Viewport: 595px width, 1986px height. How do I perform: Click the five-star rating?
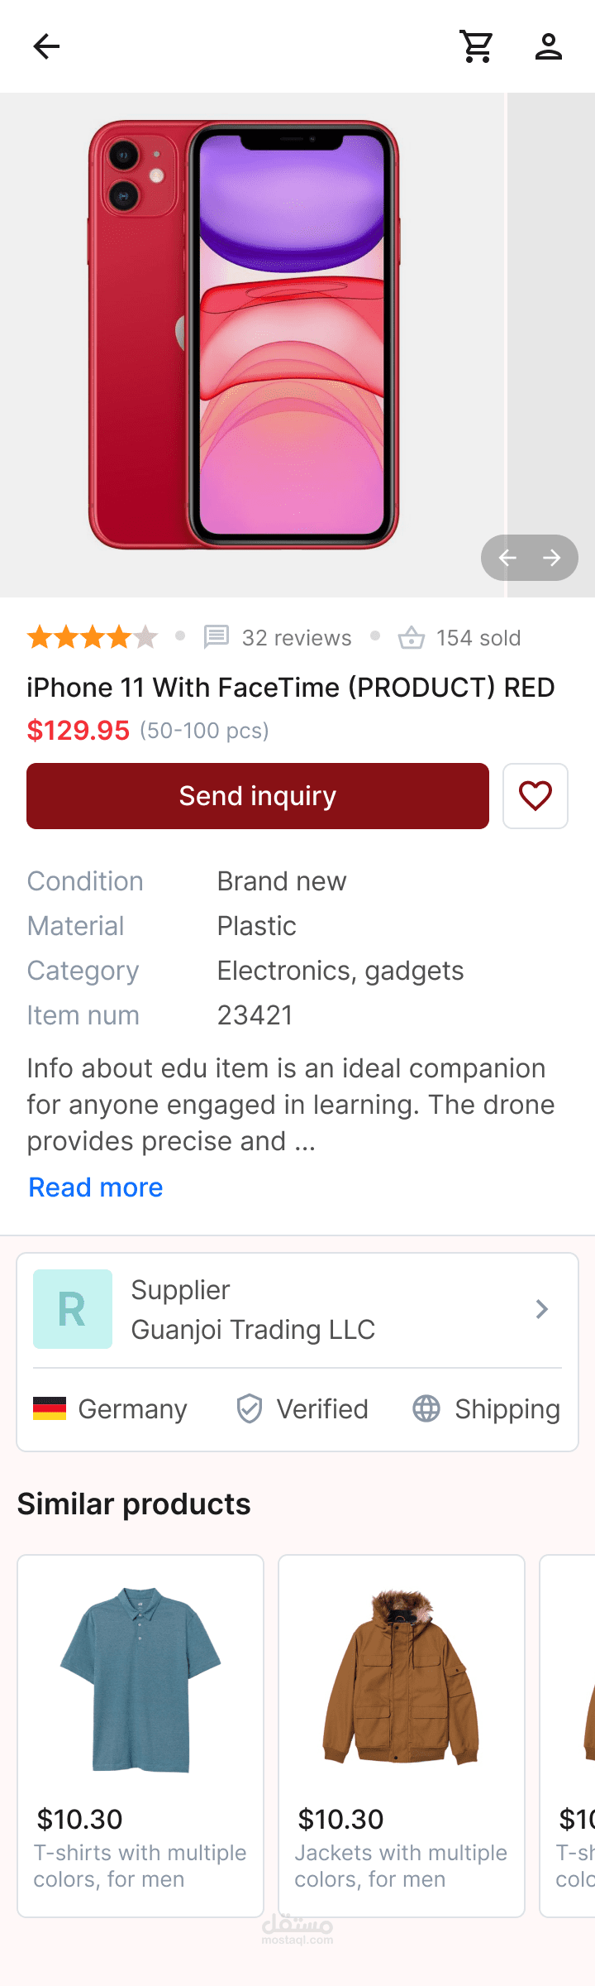coord(93,637)
